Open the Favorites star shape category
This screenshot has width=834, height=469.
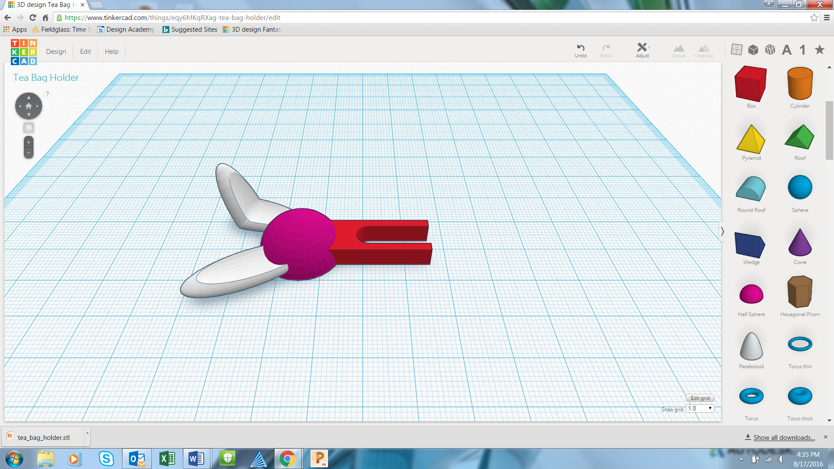tap(819, 50)
